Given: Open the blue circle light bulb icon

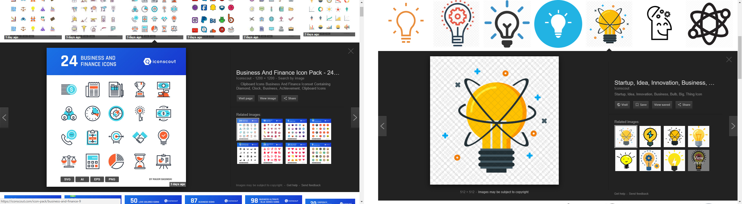Looking at the screenshot, I should tap(558, 24).
